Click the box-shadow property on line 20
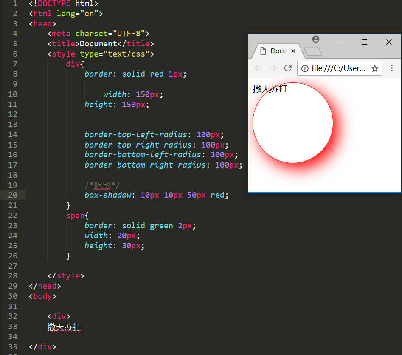402x355 pixels. (108, 195)
